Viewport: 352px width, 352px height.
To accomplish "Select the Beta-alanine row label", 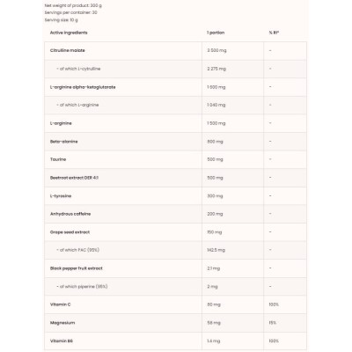I will coord(64,142).
